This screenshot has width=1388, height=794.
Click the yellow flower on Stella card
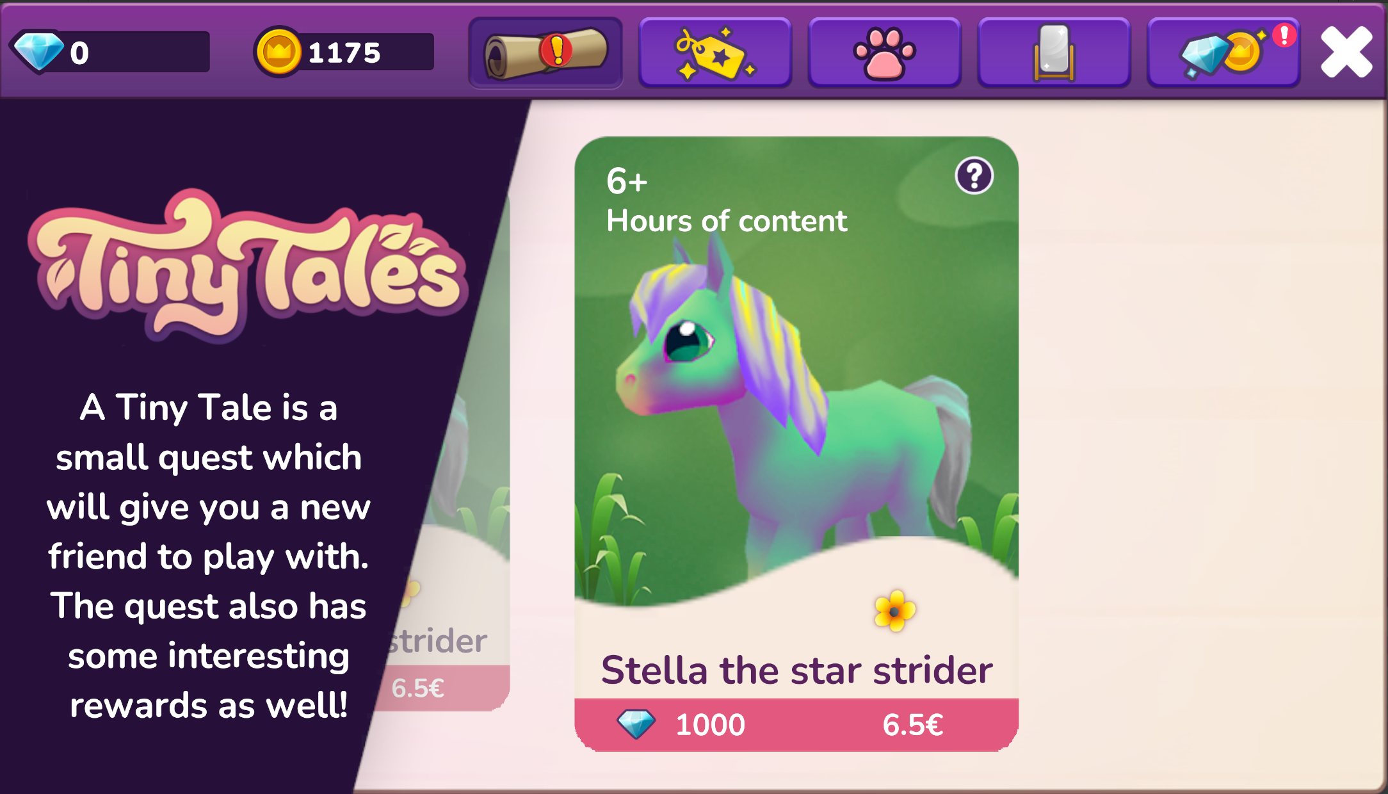894,611
